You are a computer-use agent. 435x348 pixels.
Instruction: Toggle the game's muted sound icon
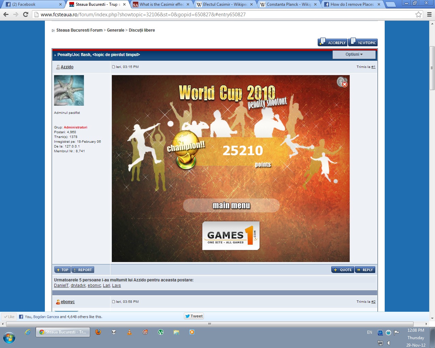tap(342, 82)
